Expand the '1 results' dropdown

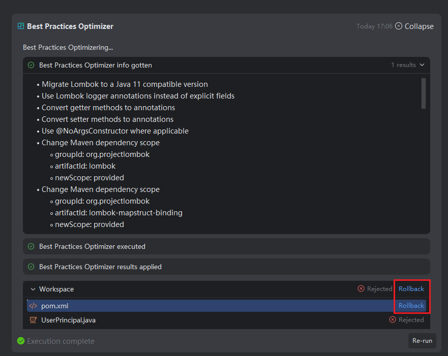[407, 65]
